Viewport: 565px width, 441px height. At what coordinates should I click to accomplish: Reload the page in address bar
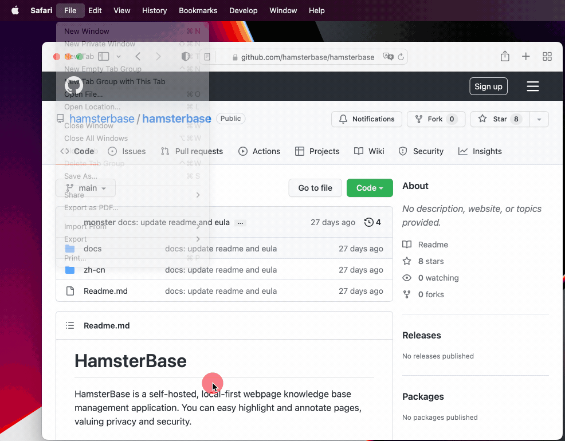[x=401, y=57]
